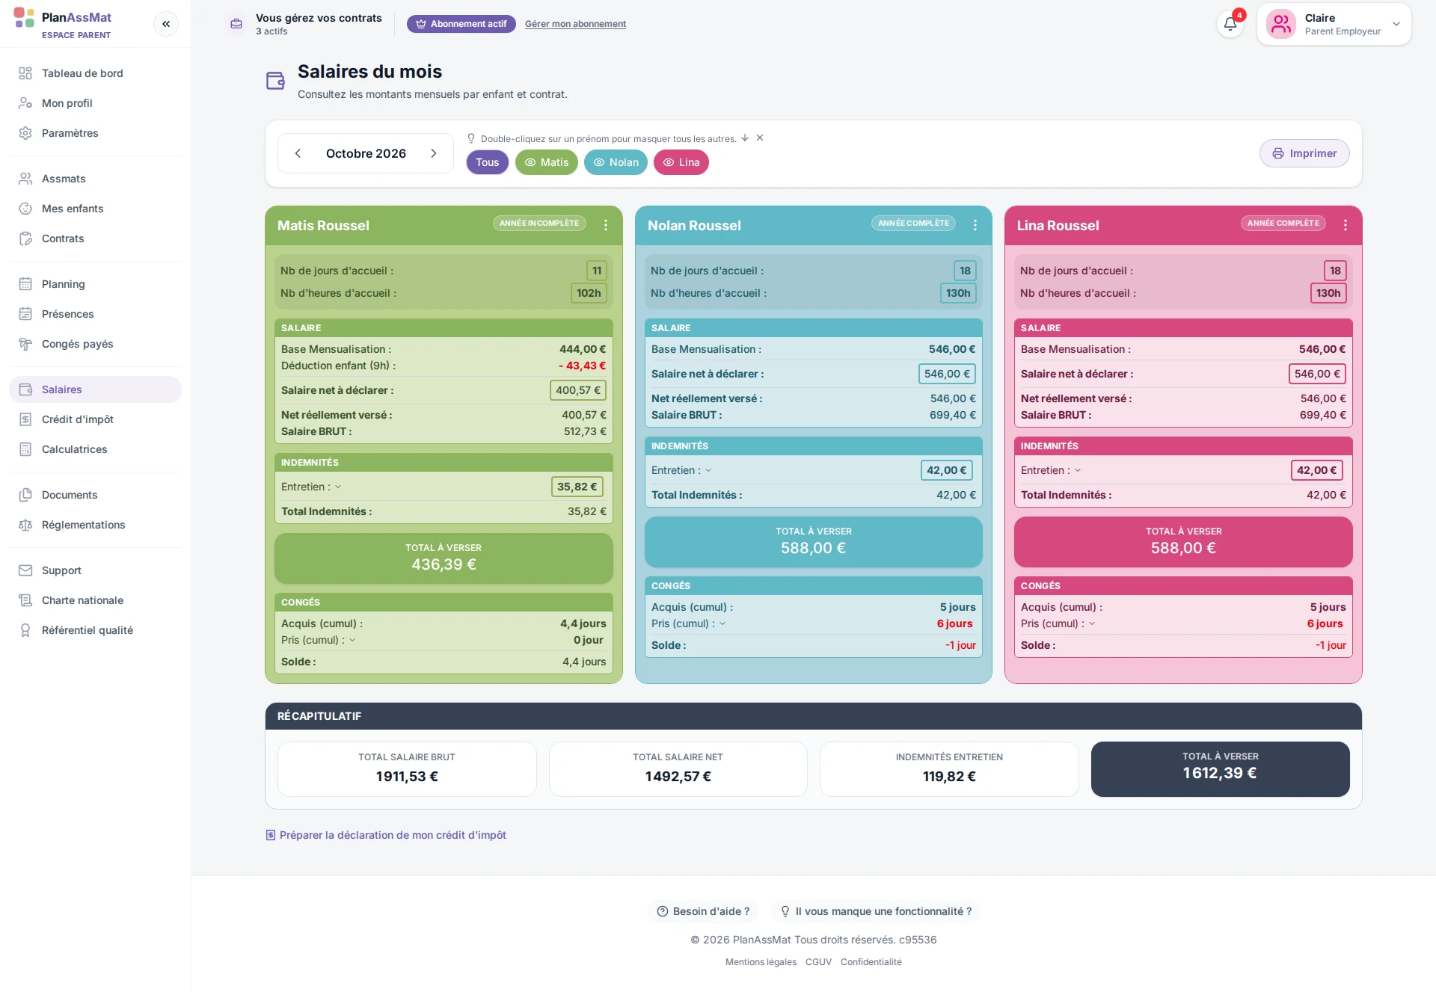Screen dimensions: 1436x992
Task: Click the wallet icon beside Salaires du mois
Action: [x=276, y=81]
